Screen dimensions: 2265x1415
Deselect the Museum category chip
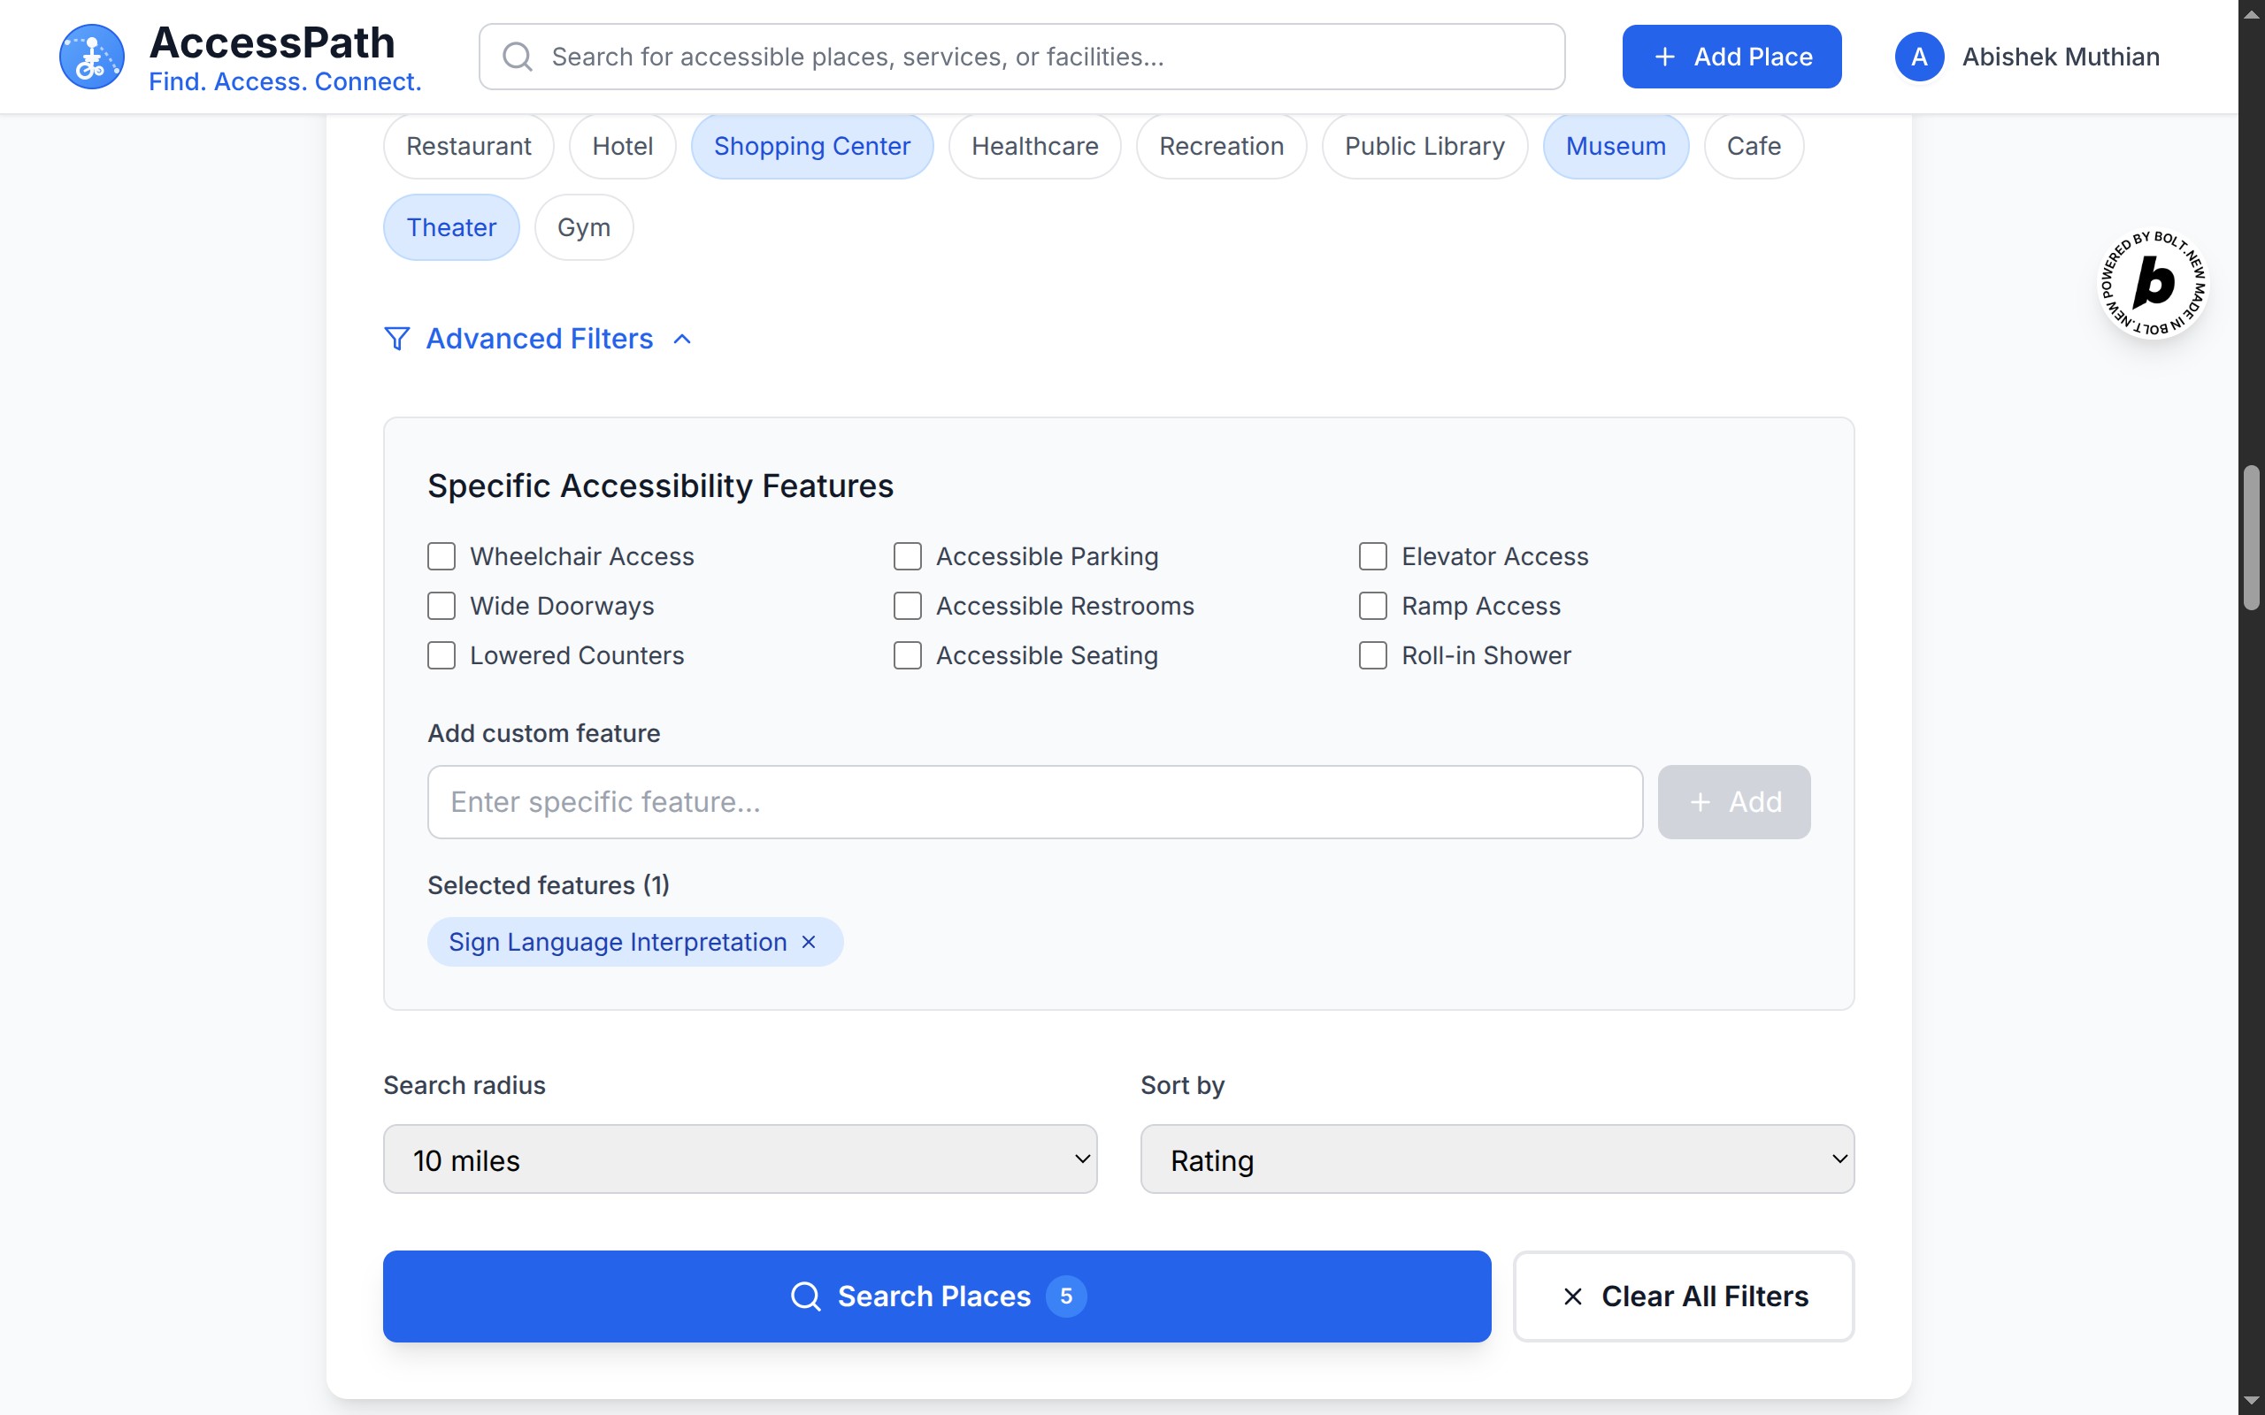pyautogui.click(x=1616, y=147)
